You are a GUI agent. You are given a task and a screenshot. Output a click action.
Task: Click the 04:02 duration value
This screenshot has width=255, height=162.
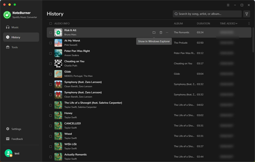click(x=200, y=105)
